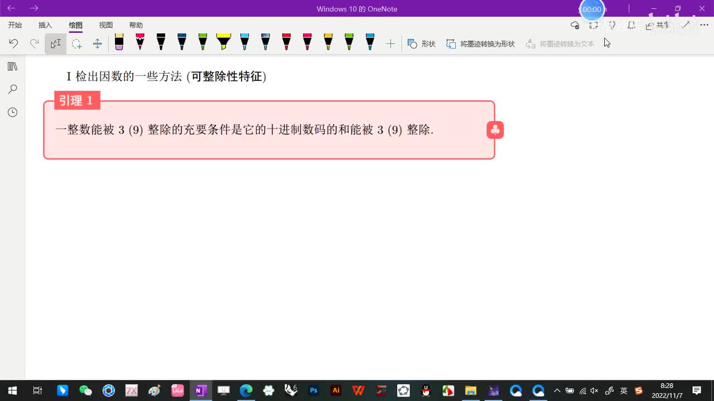The image size is (714, 401).
Task: Click the Redo arrow
Action: tap(34, 43)
